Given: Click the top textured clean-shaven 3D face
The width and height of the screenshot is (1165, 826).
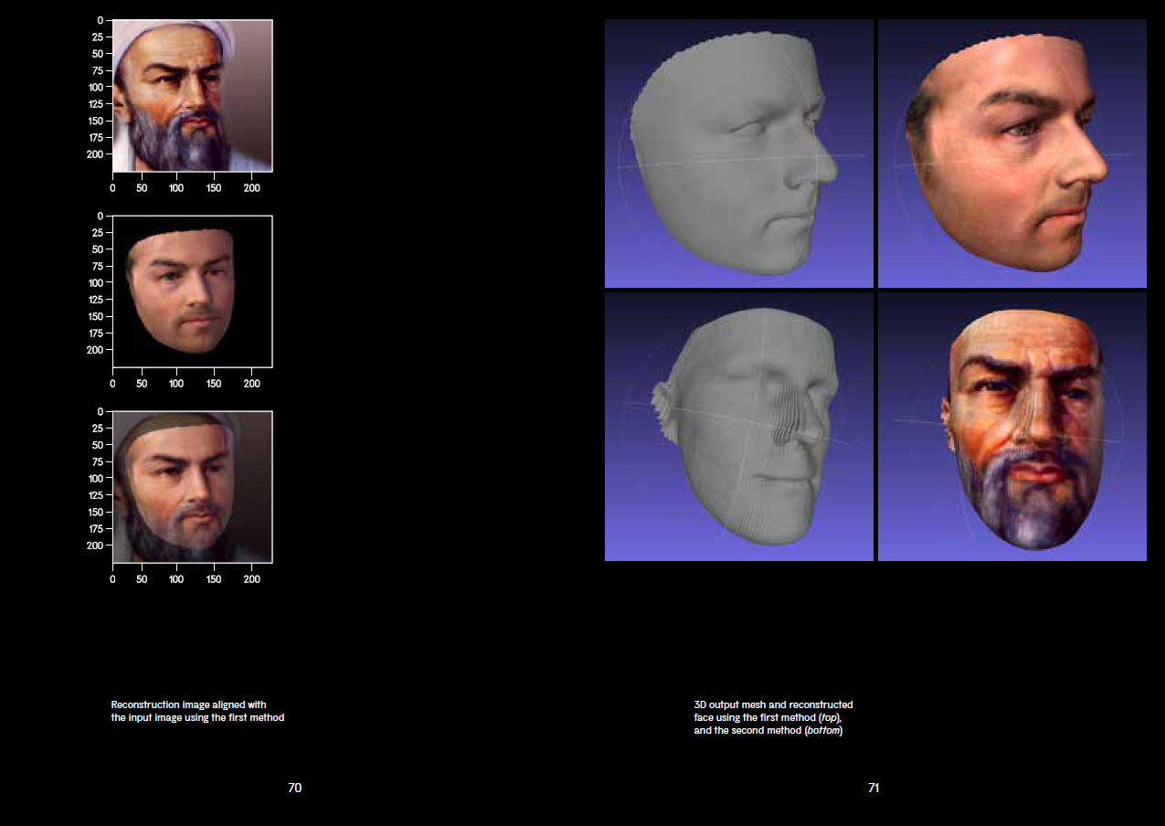Looking at the screenshot, I should point(1011,154).
